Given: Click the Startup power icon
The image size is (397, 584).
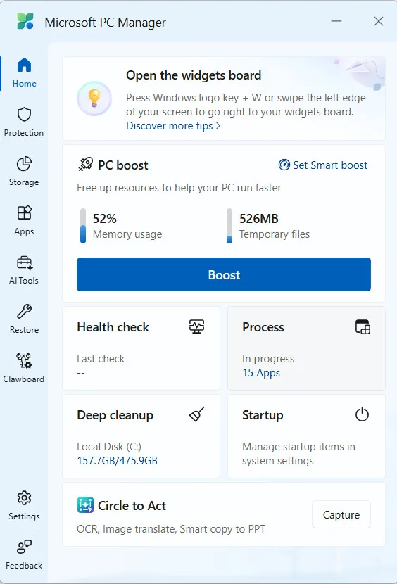Looking at the screenshot, I should [362, 414].
